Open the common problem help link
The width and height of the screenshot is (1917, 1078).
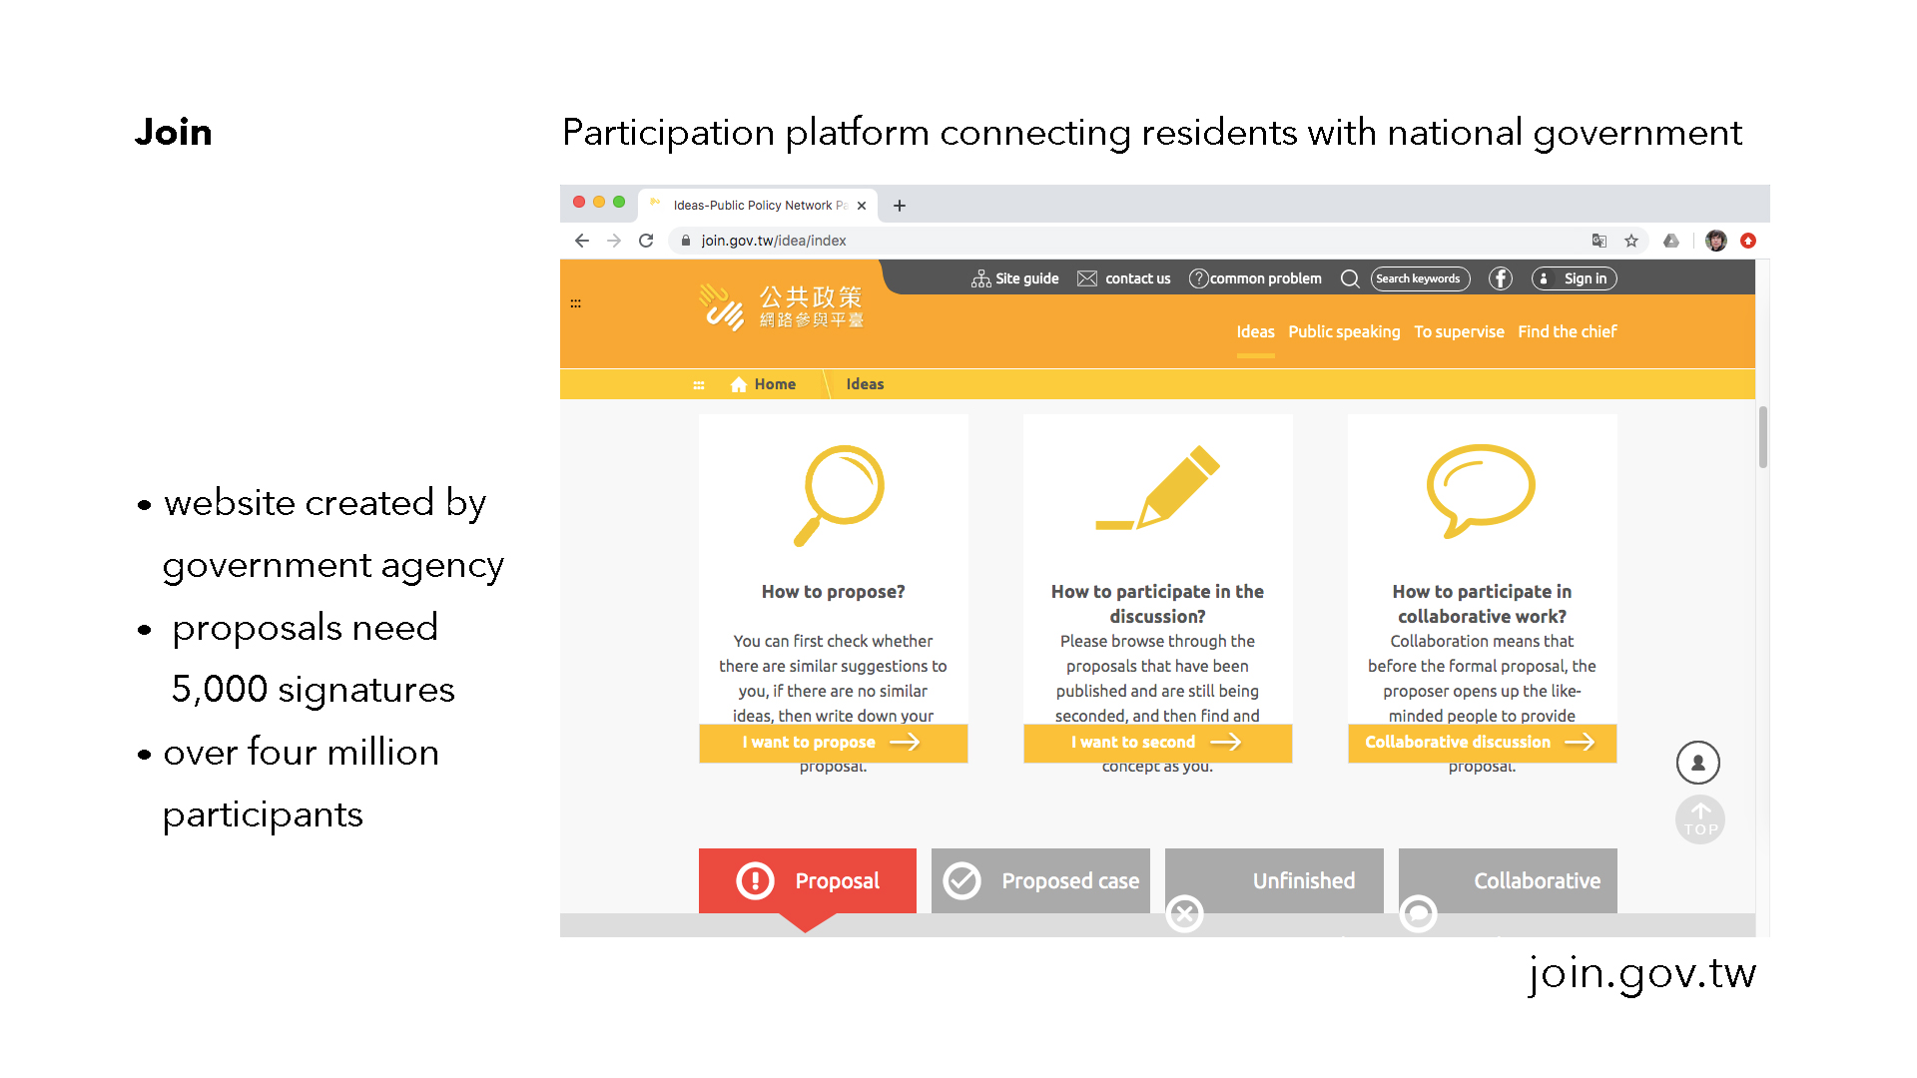[x=1255, y=278]
